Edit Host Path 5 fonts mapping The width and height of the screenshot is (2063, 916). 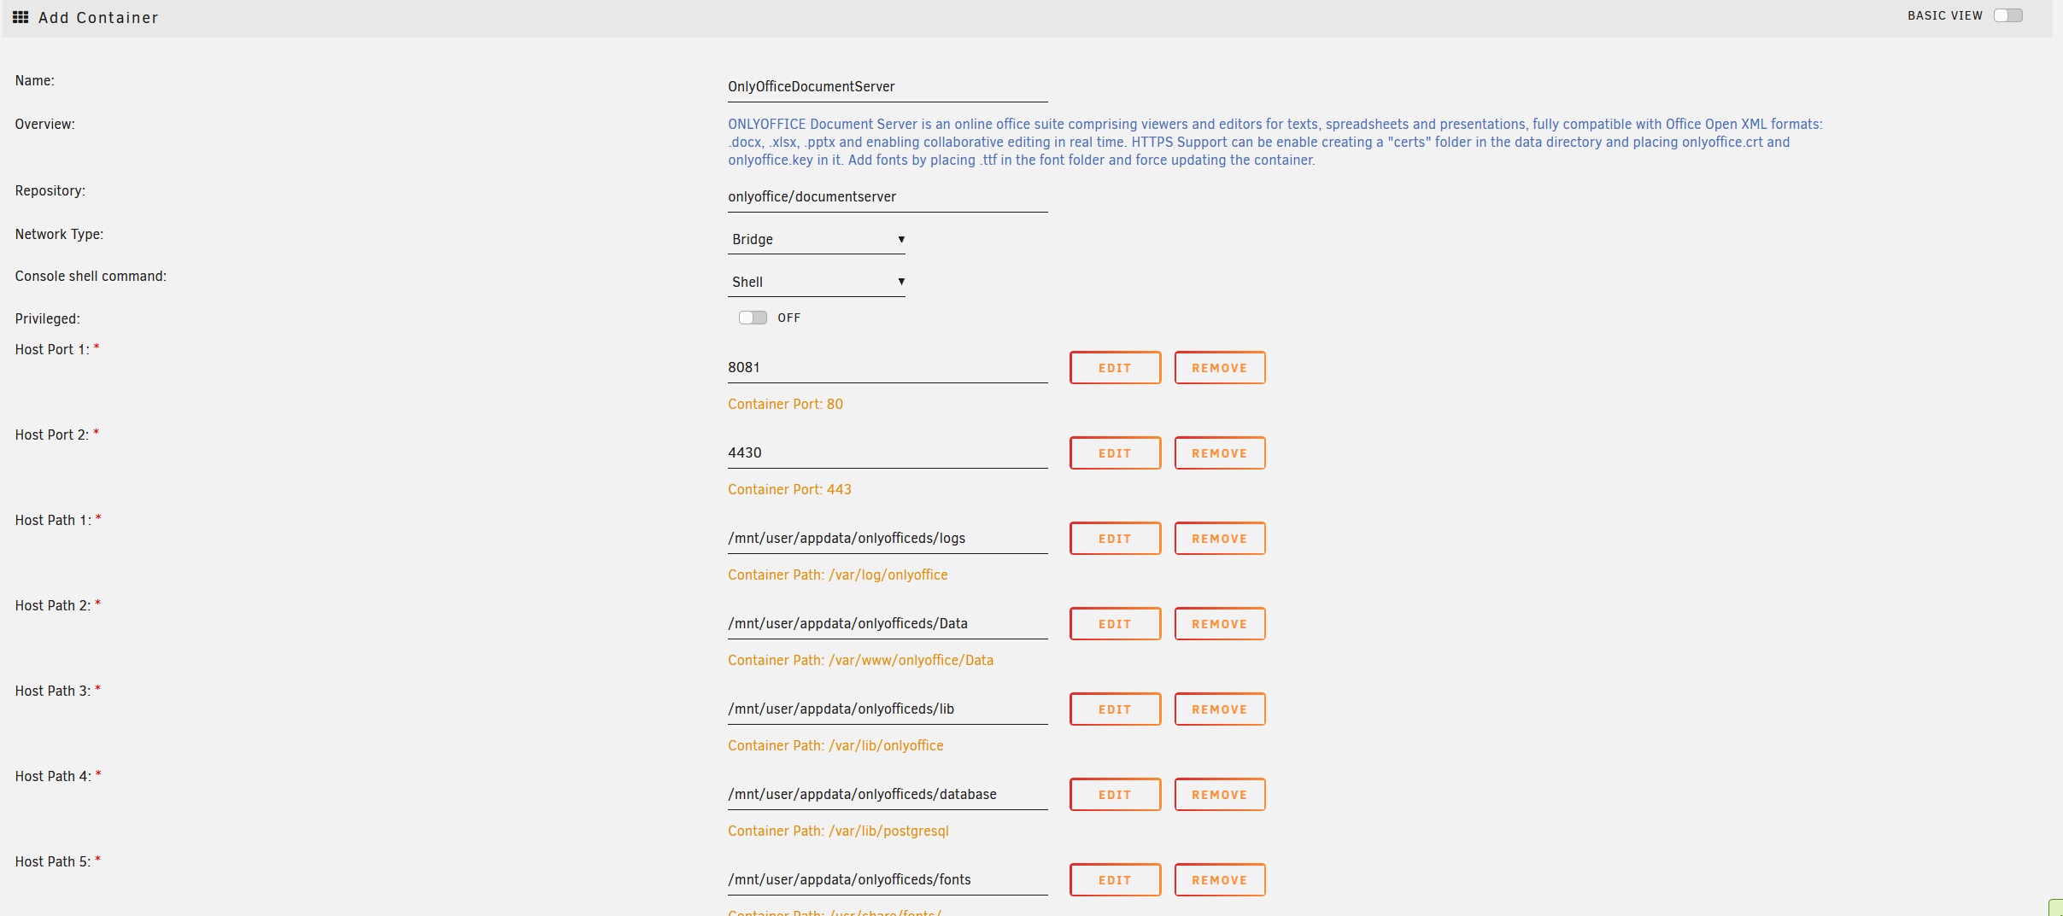coord(1115,880)
